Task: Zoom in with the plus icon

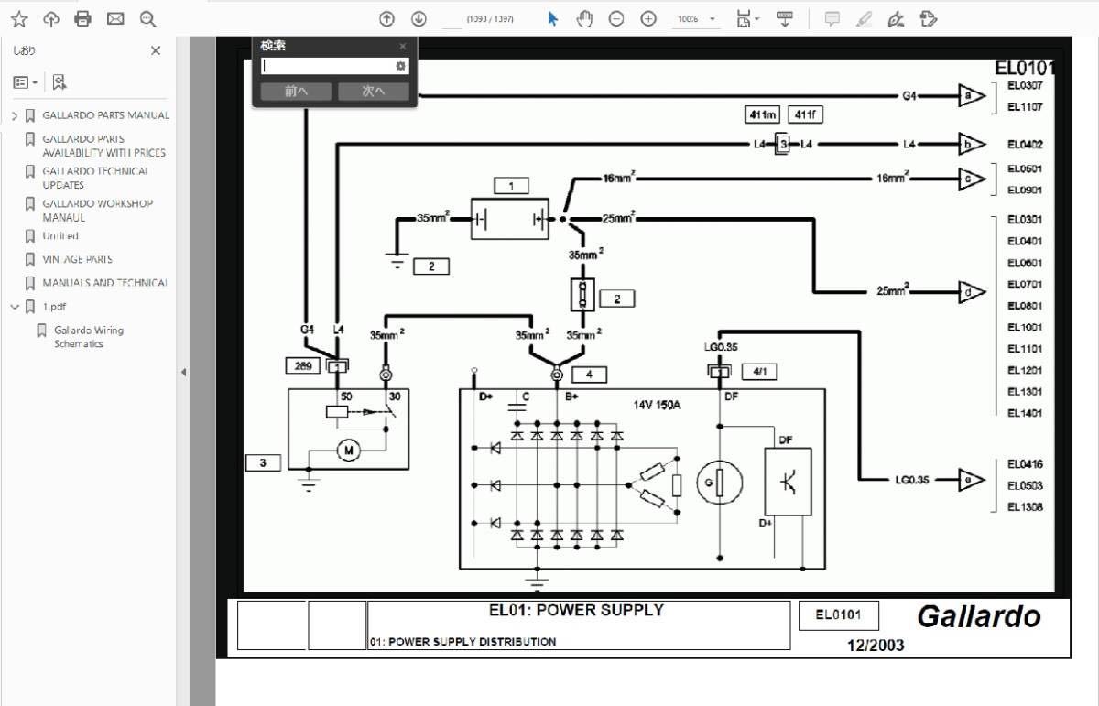Action: coord(648,18)
